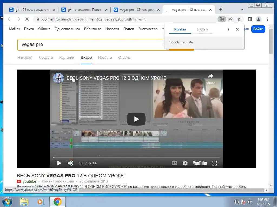Seek on the video progress bar

tap(136, 157)
